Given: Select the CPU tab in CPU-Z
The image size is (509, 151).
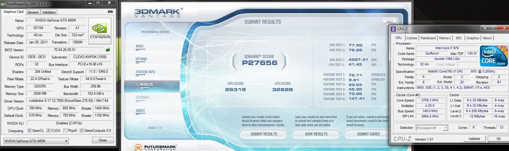Looking at the screenshot, I should pyautogui.click(x=398, y=38).
